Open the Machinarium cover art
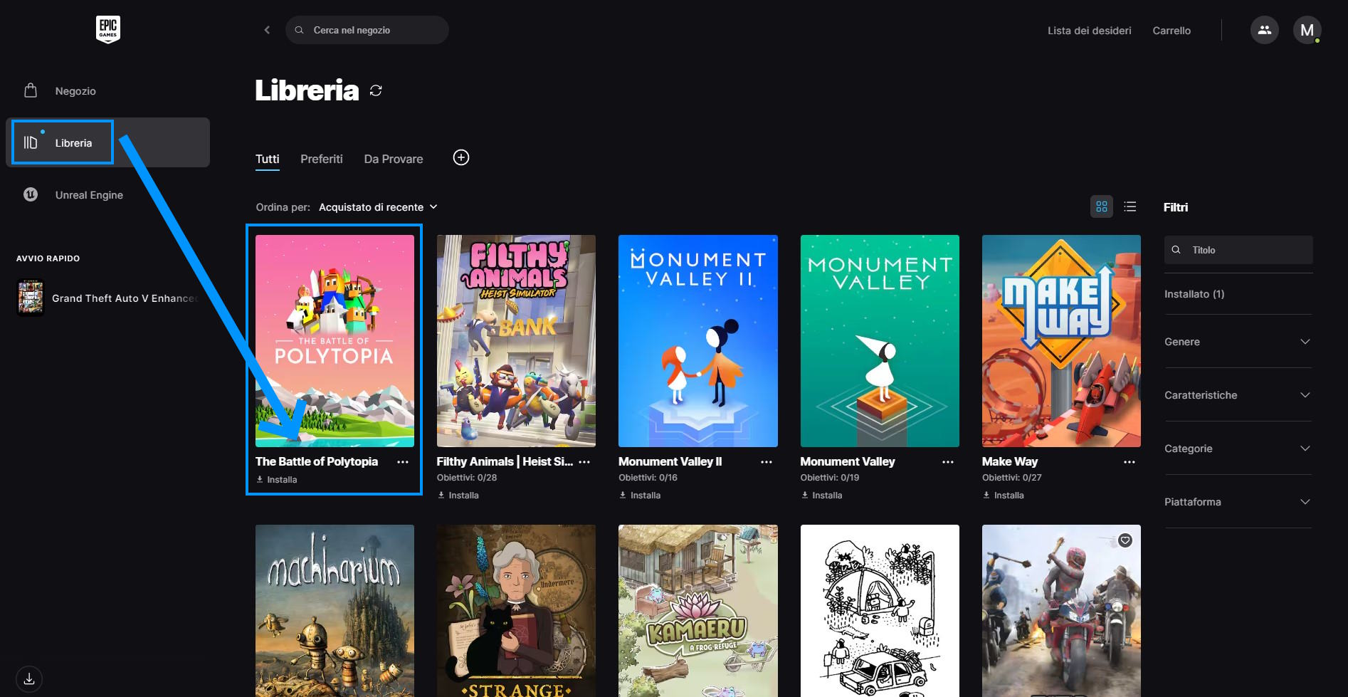 [x=335, y=611]
